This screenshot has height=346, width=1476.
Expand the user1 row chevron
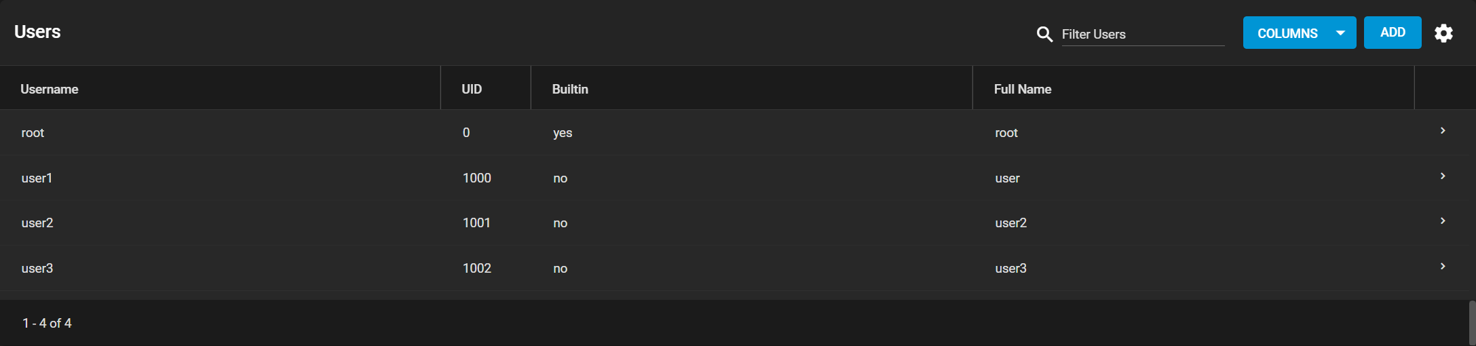pyautogui.click(x=1443, y=176)
